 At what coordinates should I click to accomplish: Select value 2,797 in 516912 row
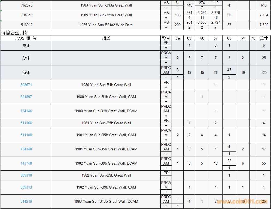215,23
